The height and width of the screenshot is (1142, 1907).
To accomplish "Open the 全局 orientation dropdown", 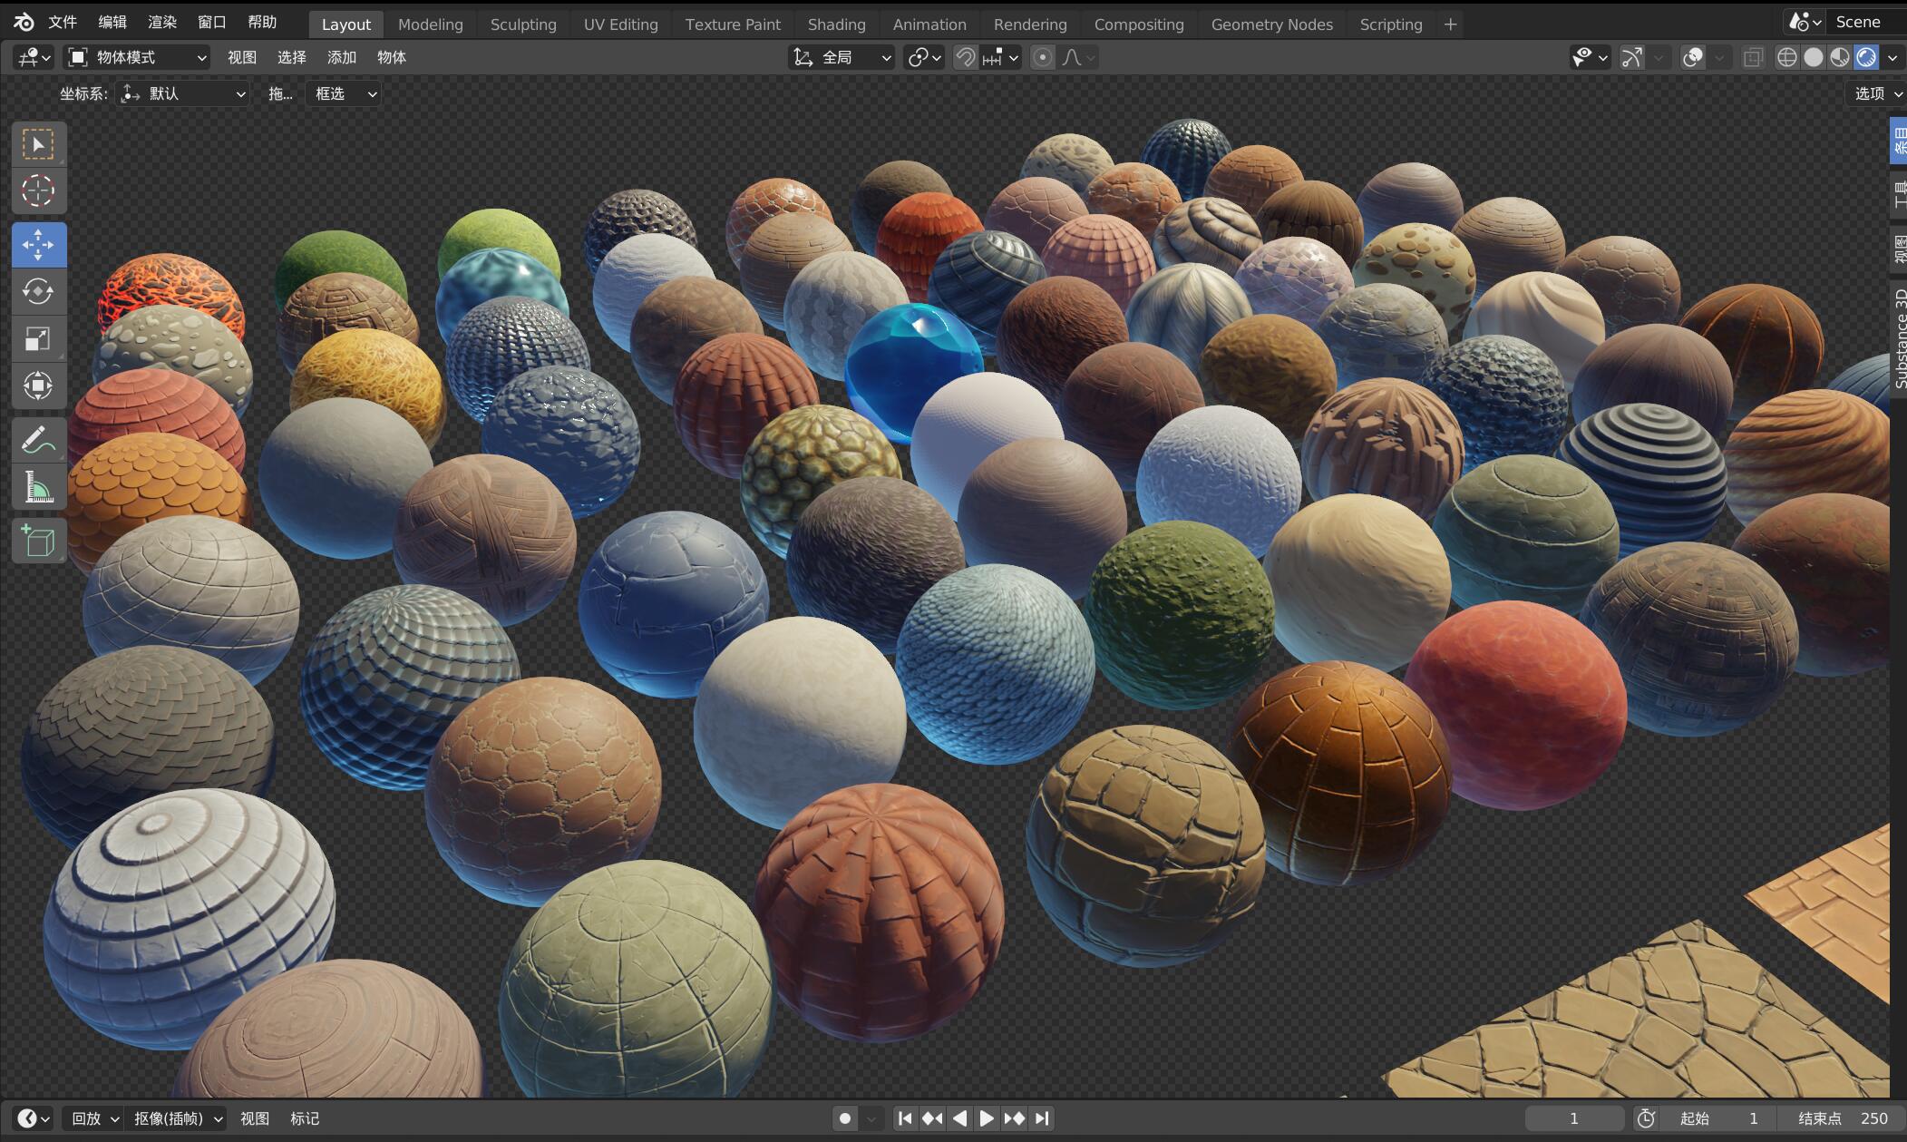I will (842, 57).
